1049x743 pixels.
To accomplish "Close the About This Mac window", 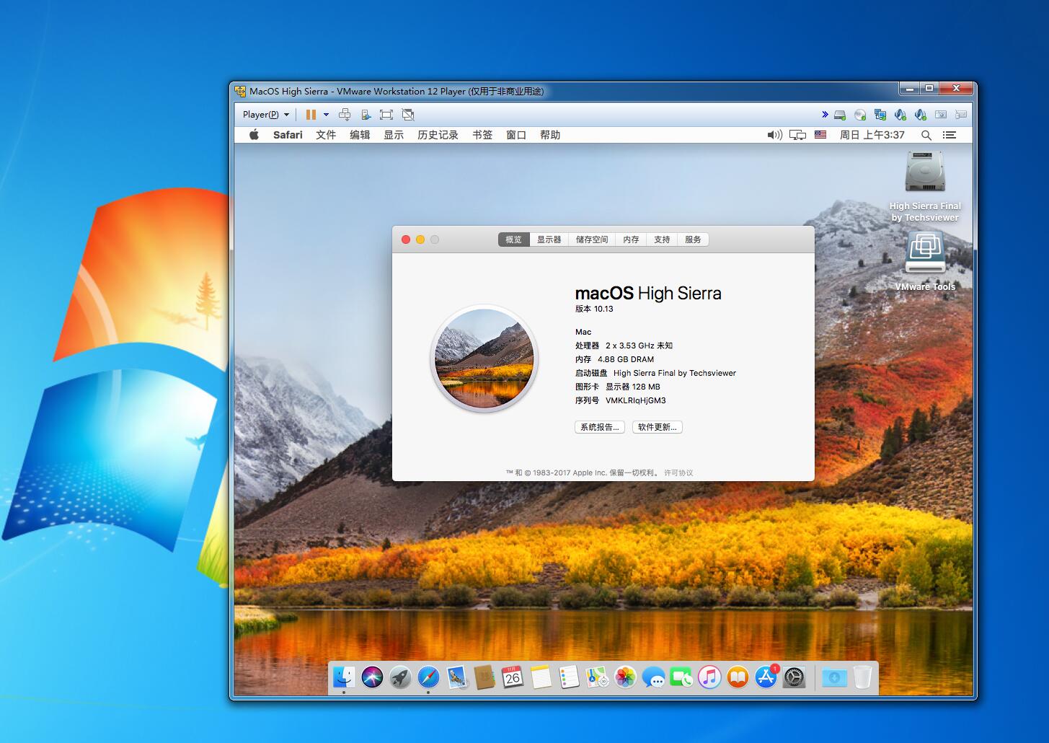I will click(x=406, y=239).
